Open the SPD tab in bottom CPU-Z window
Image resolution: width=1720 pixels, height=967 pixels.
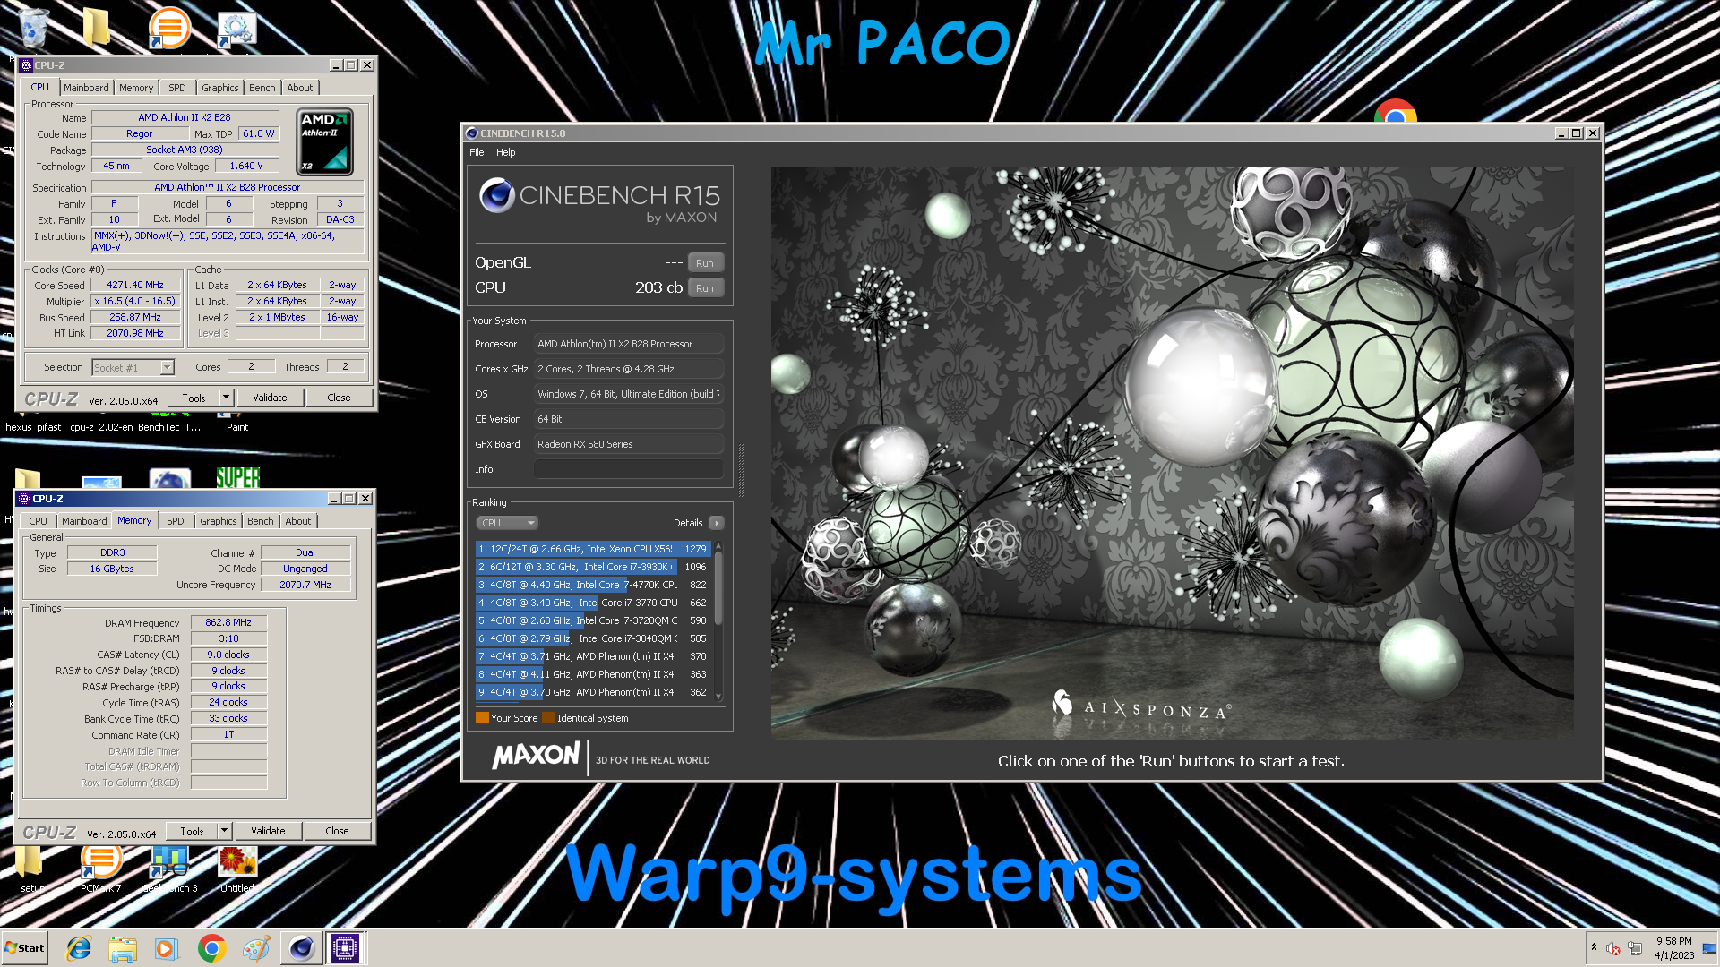(176, 521)
